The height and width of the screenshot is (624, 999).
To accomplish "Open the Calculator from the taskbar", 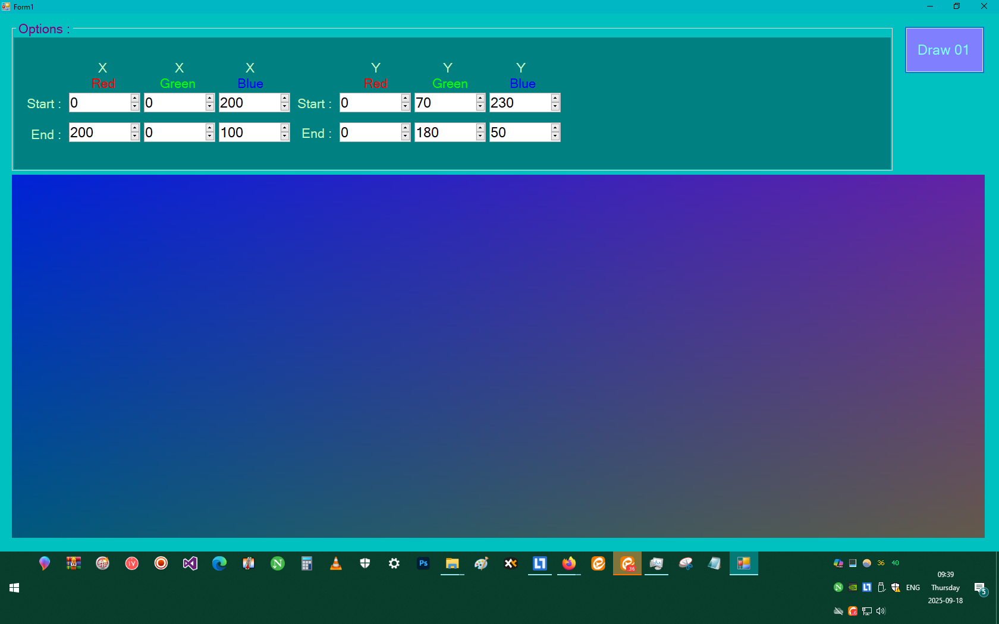I will coord(307,563).
